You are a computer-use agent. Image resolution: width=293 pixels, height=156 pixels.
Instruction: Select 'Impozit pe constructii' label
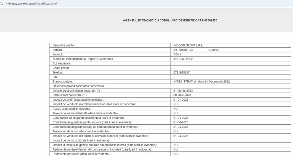tap(81, 140)
